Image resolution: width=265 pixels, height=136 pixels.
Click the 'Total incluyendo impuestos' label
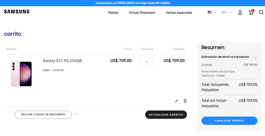coord(215,87)
